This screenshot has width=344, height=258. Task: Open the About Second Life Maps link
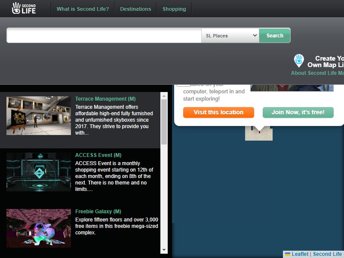click(x=317, y=73)
